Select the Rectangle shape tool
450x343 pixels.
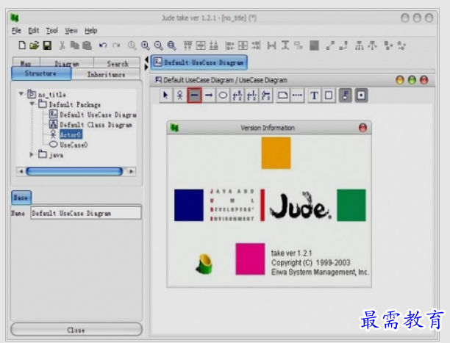329,95
